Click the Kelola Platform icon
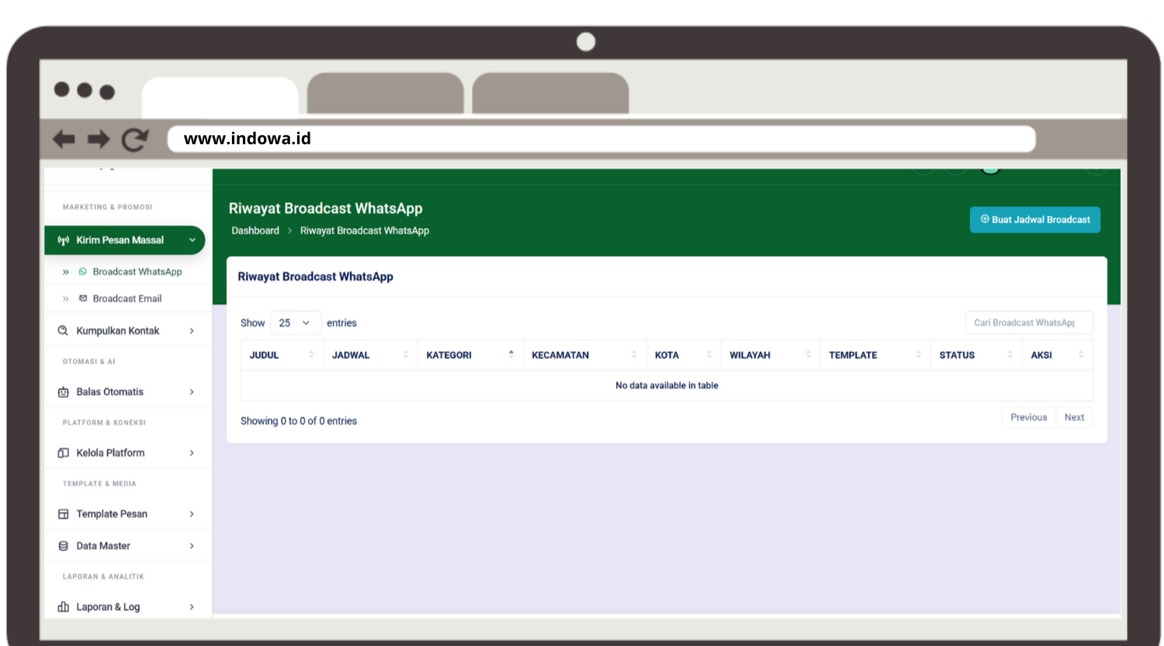This screenshot has width=1164, height=646. 64,453
